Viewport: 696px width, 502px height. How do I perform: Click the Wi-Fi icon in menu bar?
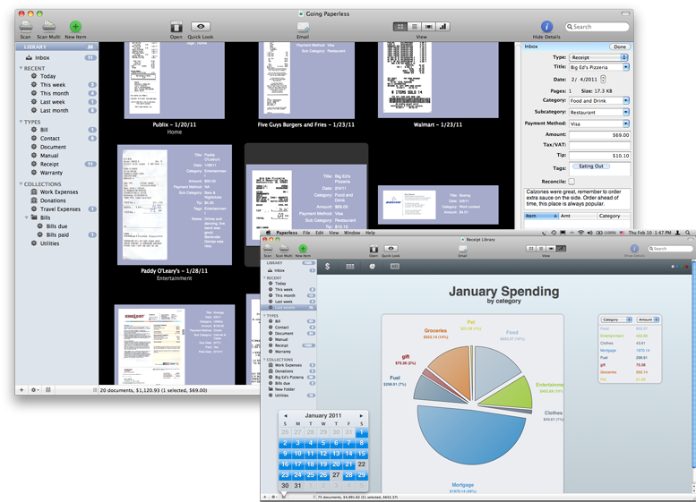pos(580,233)
